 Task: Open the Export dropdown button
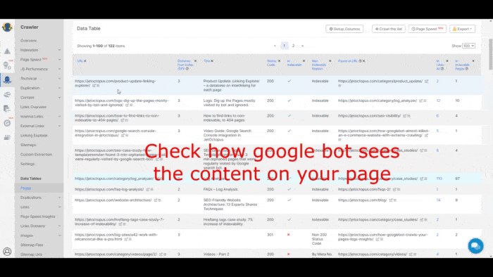(x=462, y=29)
